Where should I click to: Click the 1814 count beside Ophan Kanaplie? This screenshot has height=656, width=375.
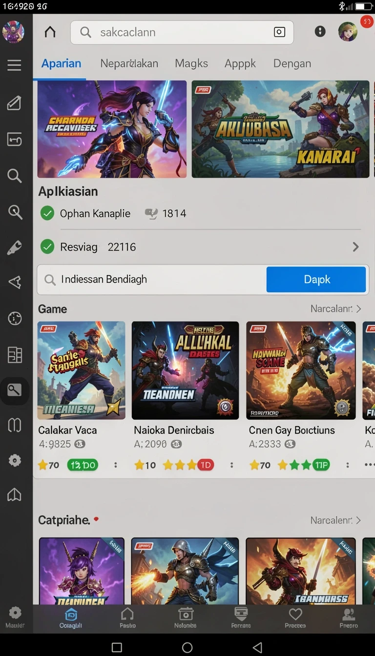click(x=174, y=213)
